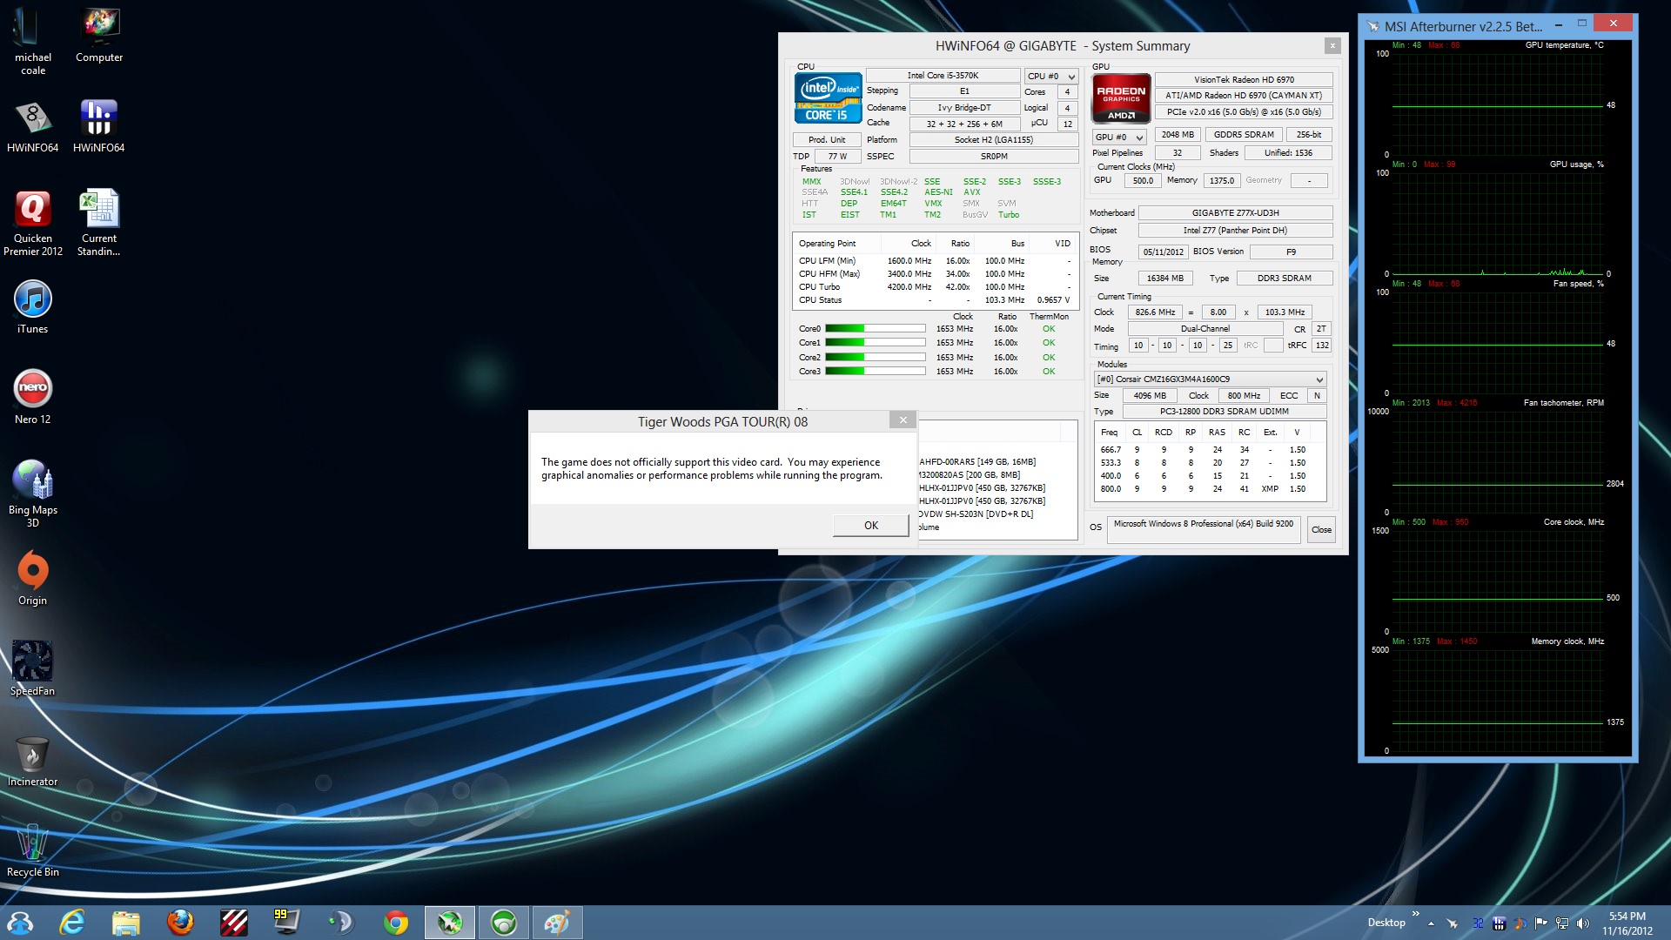The image size is (1671, 940).
Task: Click the PC3-12800 DDR3 SDRAM UDIMM type field
Action: (x=1224, y=412)
